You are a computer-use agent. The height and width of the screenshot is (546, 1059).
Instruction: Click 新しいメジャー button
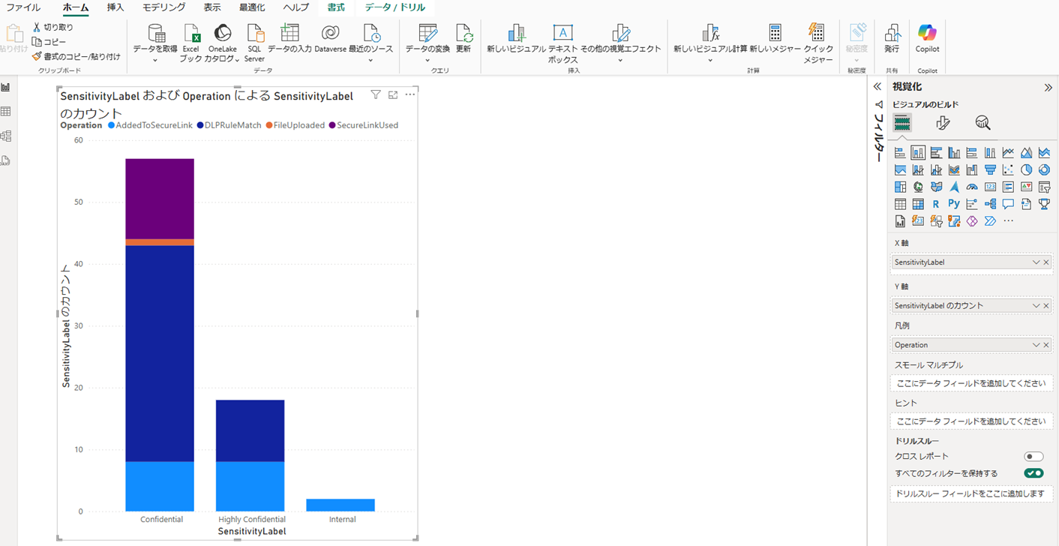coord(775,39)
